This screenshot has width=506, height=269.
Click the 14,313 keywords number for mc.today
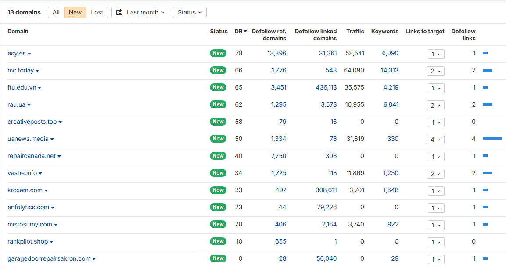tap(389, 70)
